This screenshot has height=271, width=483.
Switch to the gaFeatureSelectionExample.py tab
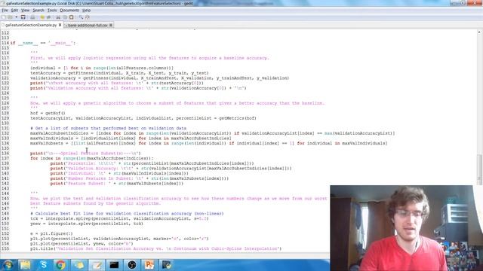pos(31,25)
